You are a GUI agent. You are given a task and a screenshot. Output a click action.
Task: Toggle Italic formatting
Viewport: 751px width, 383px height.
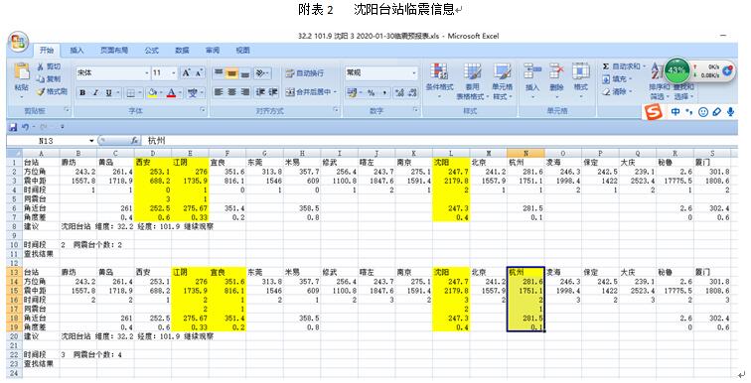(95, 92)
